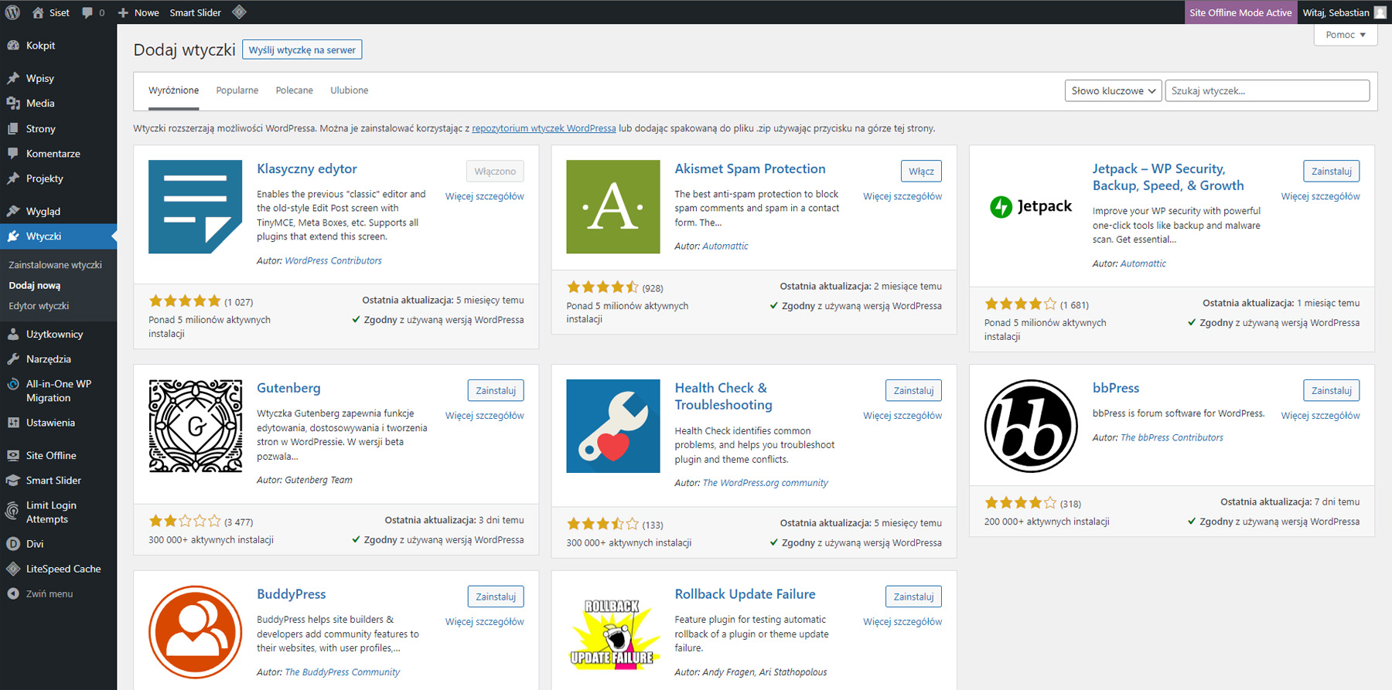Click Włącz button for Akismet Spam Protection
The width and height of the screenshot is (1392, 690).
[x=921, y=172]
